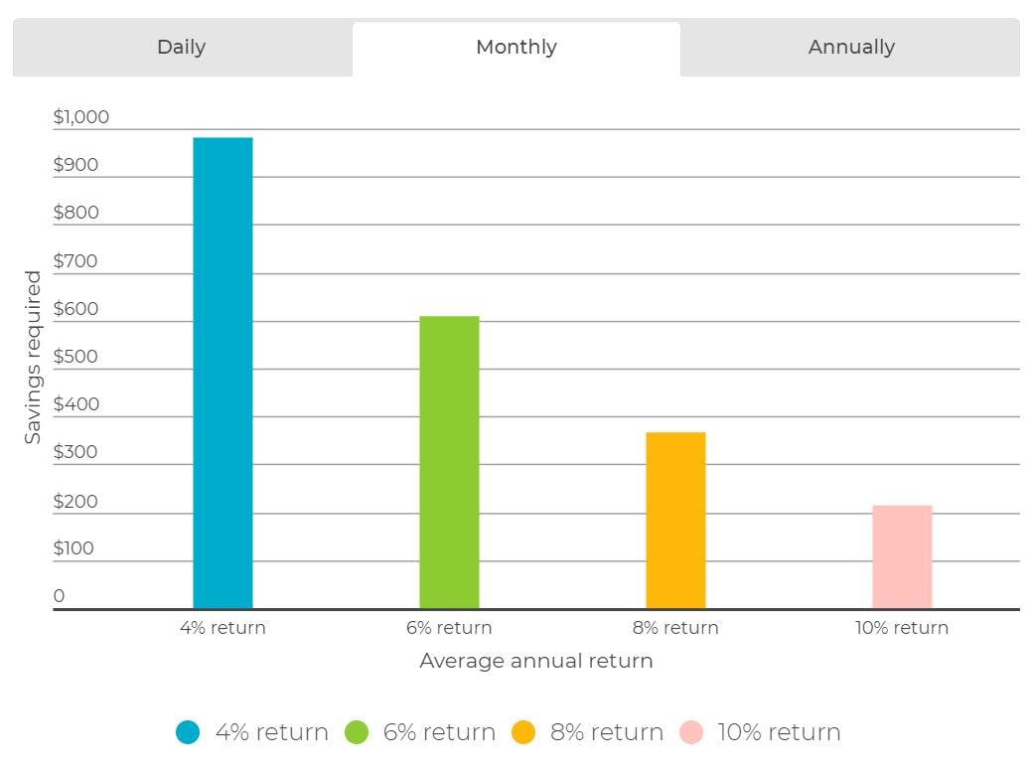
Task: Click the green 6% return bar
Action: 449,462
